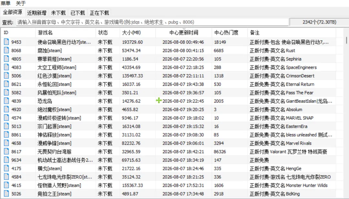Click the file icon for ID 8068
The image size is (349, 199).
(6, 50)
